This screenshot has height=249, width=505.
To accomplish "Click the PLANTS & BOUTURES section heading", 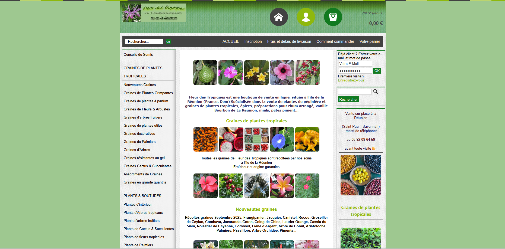I will pyautogui.click(x=142, y=196).
